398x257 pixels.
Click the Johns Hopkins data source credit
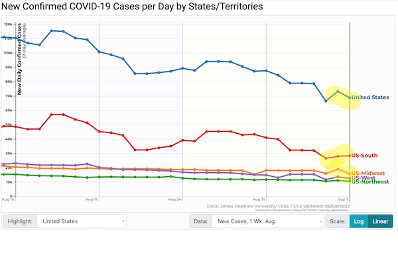click(278, 206)
